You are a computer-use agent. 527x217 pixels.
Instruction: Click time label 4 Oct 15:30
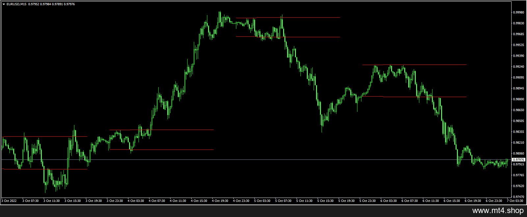tap(199, 201)
